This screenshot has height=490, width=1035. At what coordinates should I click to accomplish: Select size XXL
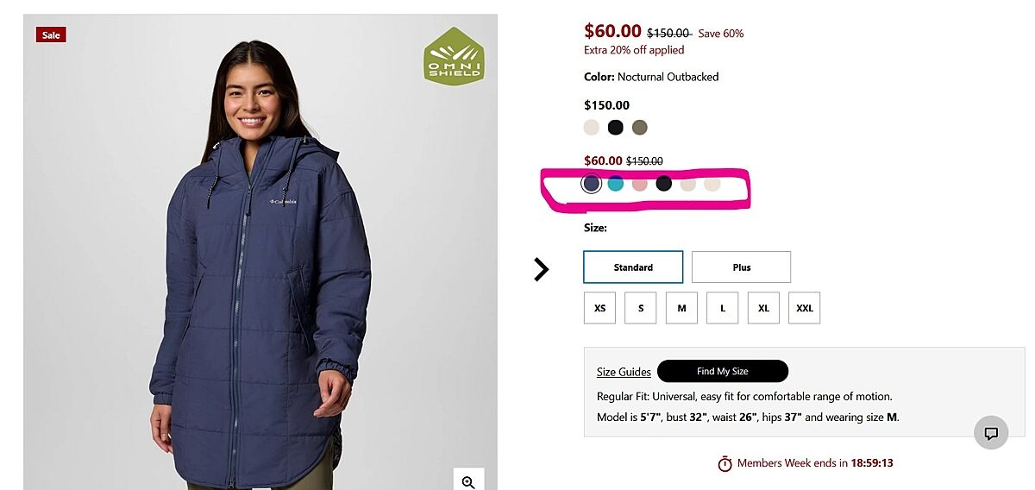[x=804, y=308]
